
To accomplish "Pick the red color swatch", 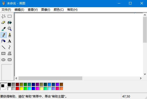I will (17, 89).
